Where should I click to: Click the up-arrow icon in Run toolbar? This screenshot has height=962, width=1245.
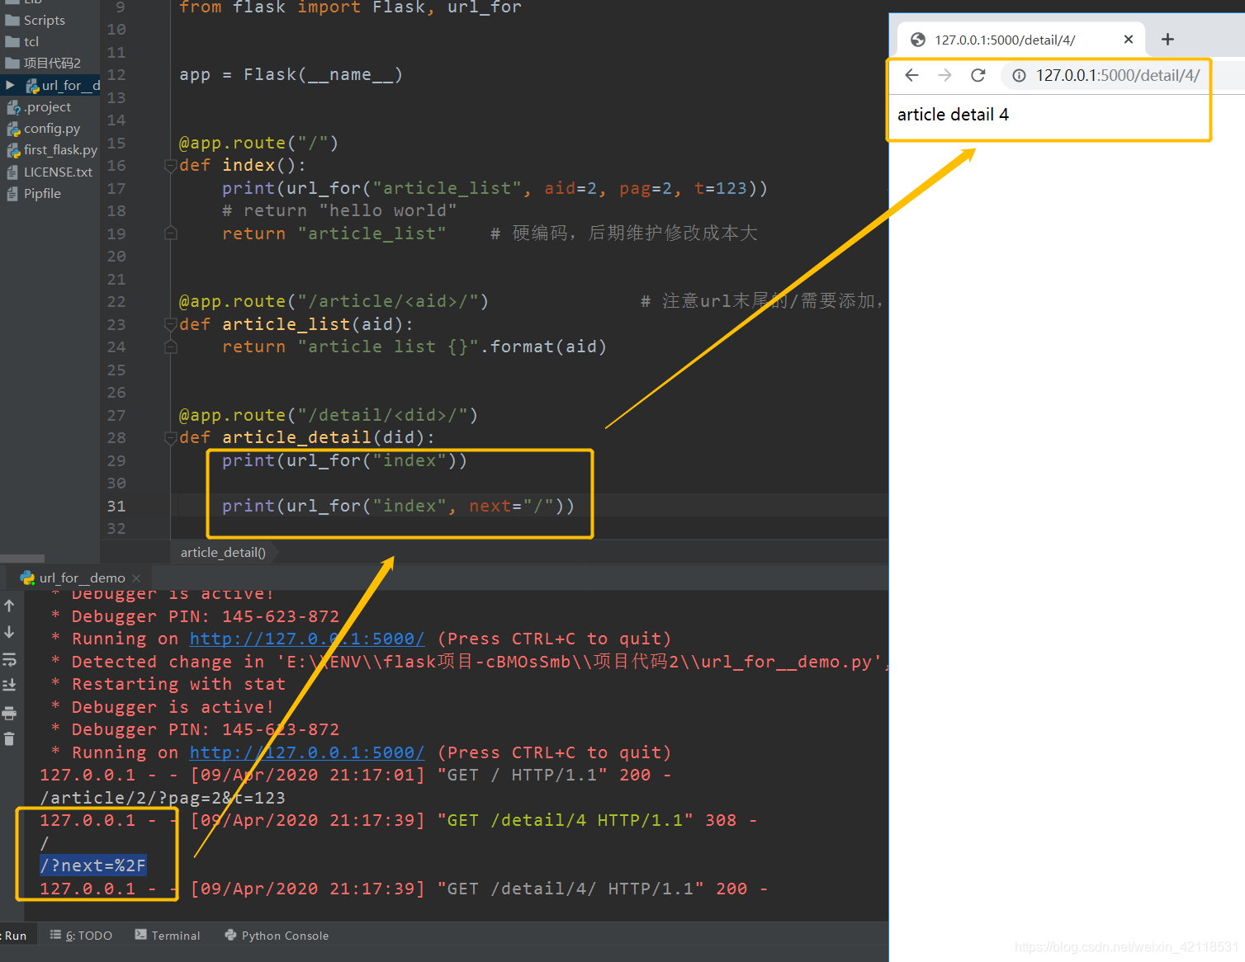(9, 606)
